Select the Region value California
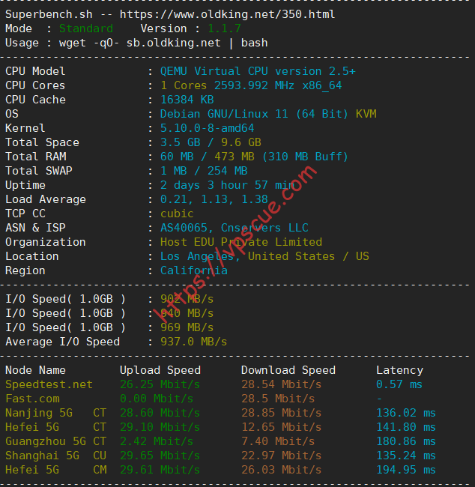 [194, 270]
